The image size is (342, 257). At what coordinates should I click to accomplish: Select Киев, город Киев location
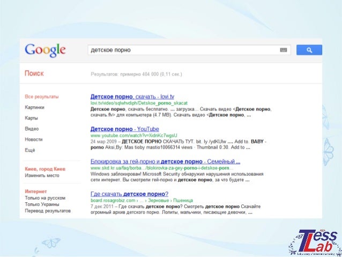tap(45, 169)
